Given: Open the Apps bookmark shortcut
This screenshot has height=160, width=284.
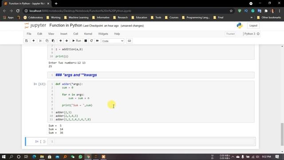Looking at the screenshot, I should (8, 18).
